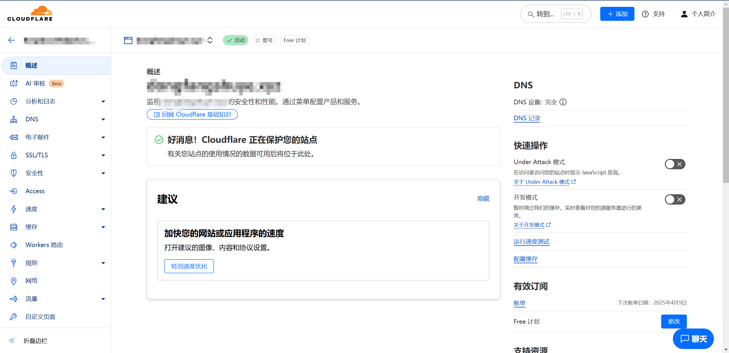Image resolution: width=729 pixels, height=353 pixels.
Task: Click the network location pin icon
Action: (x=14, y=281)
